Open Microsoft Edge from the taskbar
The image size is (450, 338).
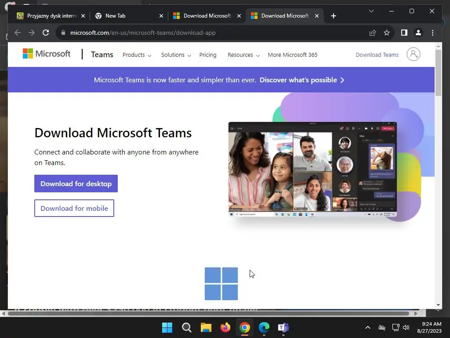(264, 327)
